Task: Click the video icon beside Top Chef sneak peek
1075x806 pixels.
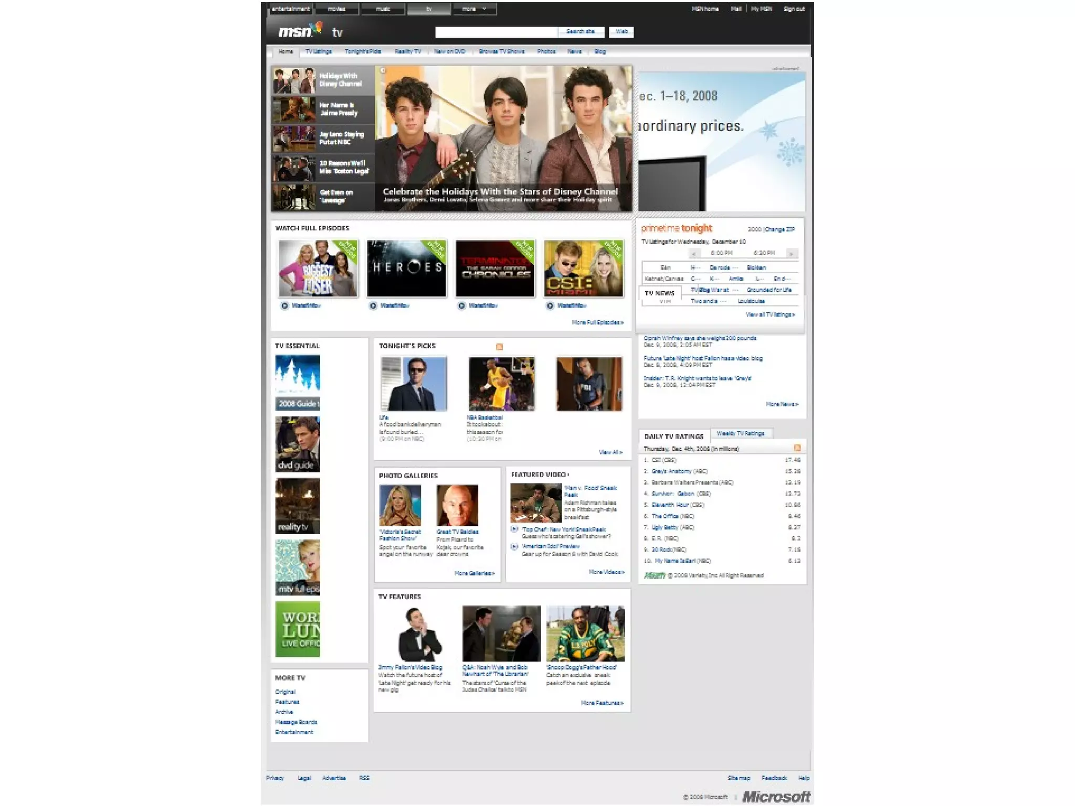Action: pos(514,529)
